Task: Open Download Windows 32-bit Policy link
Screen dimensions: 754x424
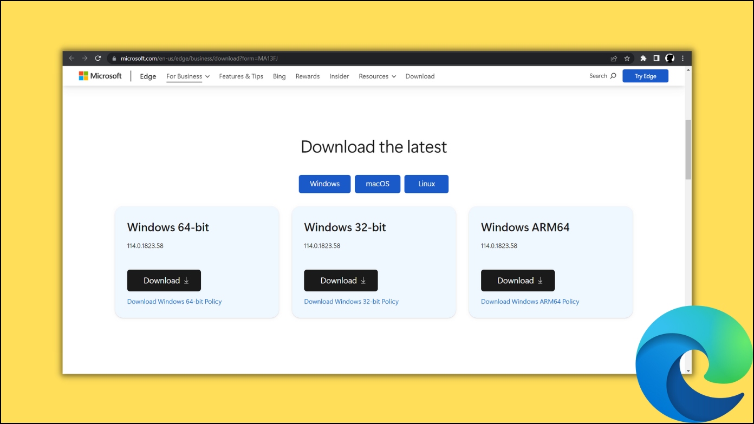Action: point(351,302)
